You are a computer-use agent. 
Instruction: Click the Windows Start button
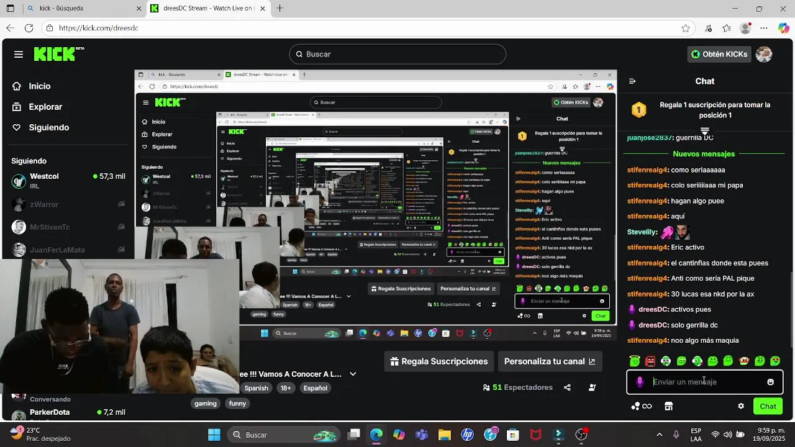214,435
